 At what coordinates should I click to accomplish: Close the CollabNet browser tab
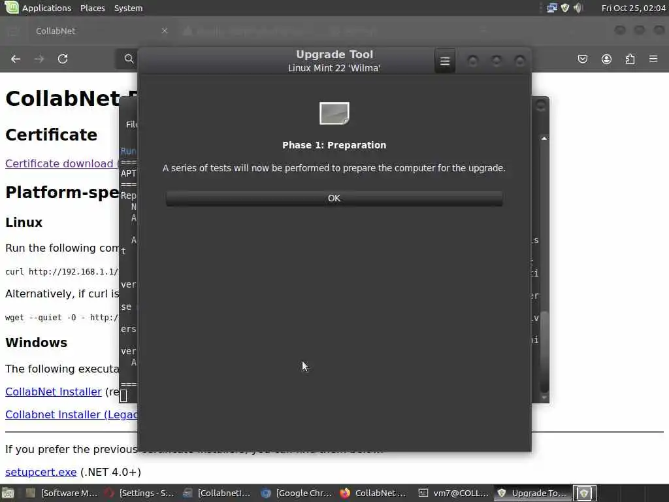coord(164,31)
